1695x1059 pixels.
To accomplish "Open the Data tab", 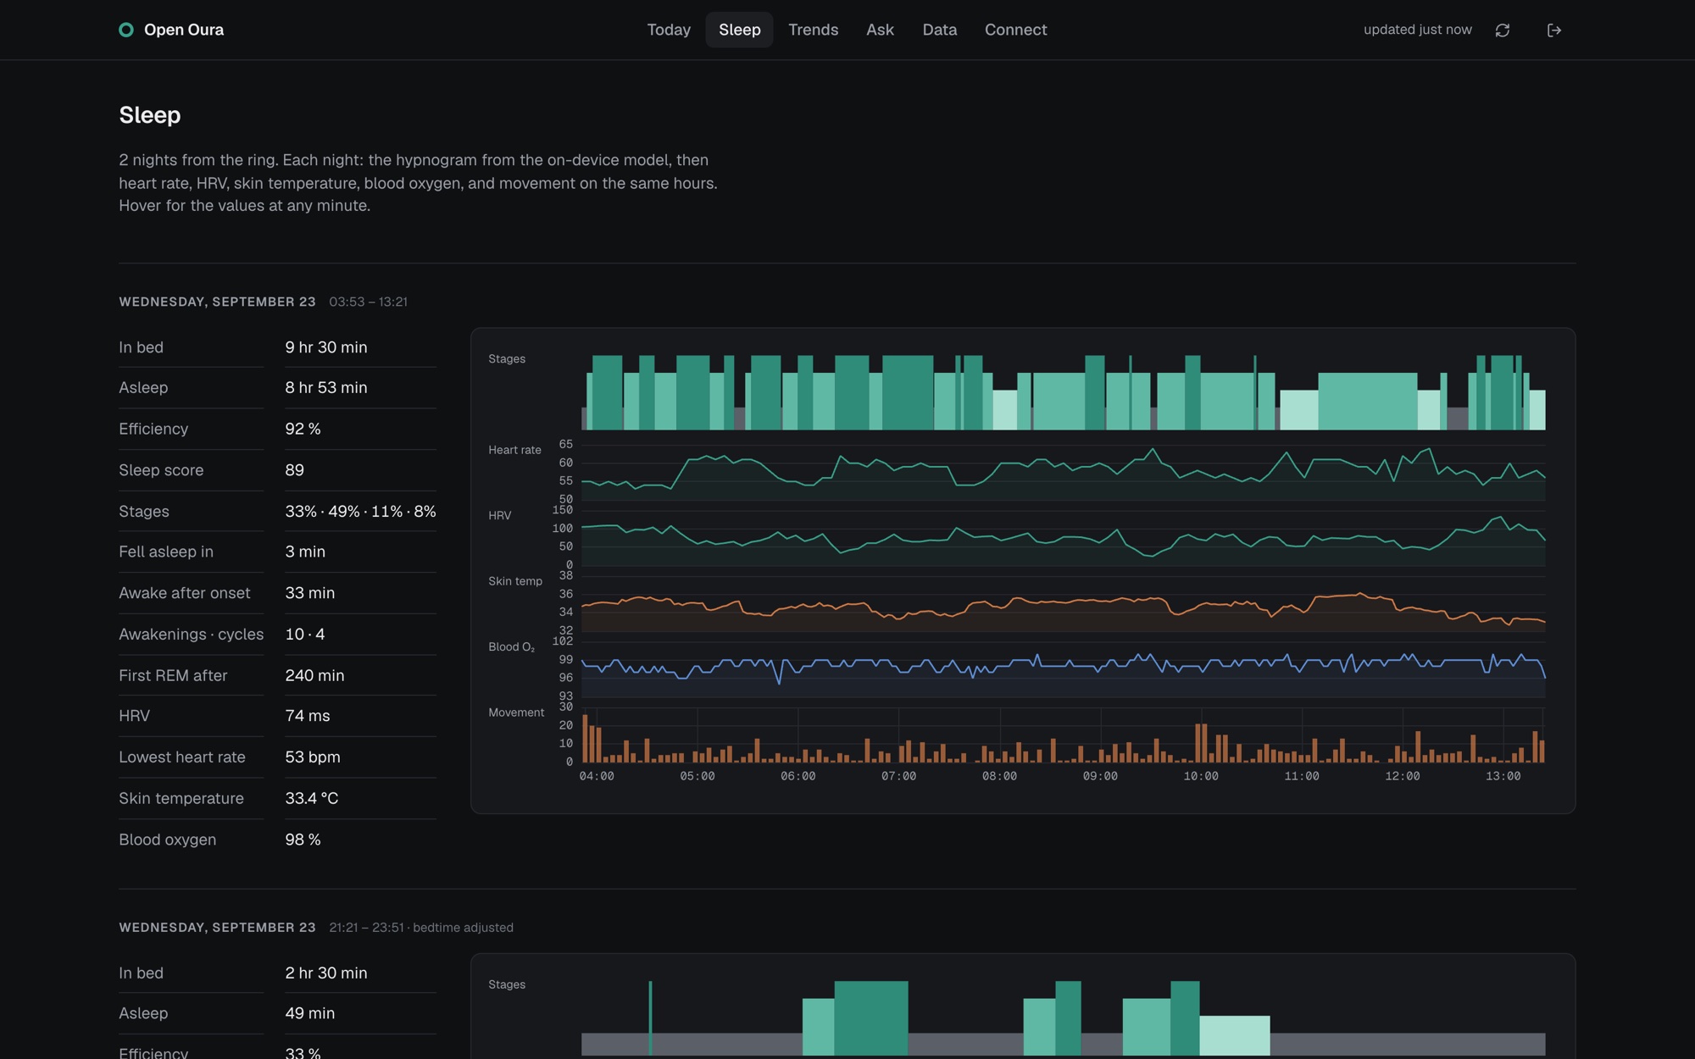I will [x=939, y=30].
